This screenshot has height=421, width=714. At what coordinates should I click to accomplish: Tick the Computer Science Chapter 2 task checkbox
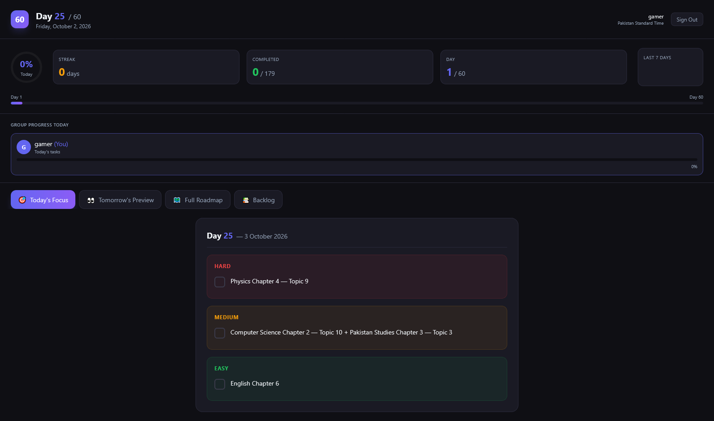point(220,333)
